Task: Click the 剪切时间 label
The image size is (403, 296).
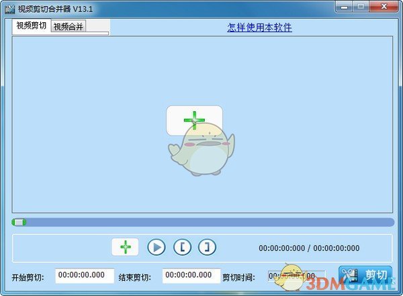Action: coord(238,278)
